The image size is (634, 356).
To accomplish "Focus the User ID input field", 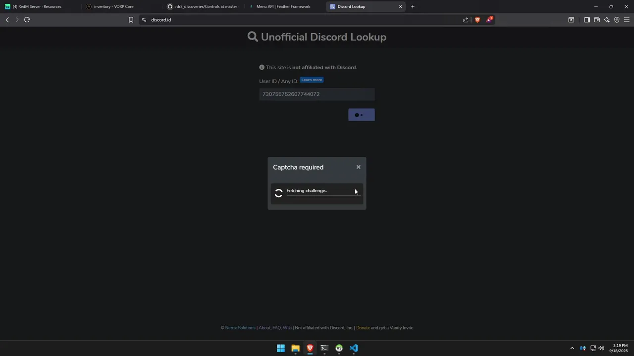I will point(317,94).
